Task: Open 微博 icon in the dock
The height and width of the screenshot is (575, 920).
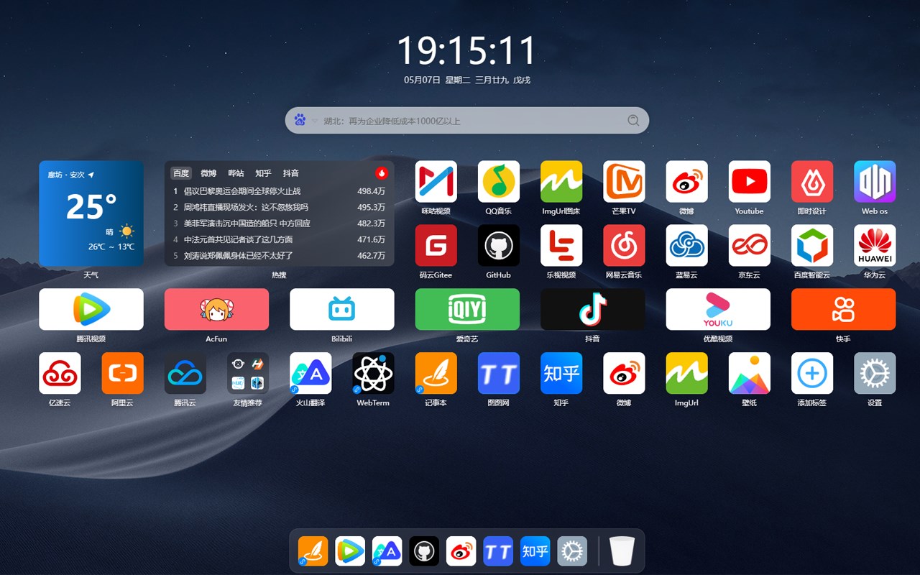Action: [461, 551]
